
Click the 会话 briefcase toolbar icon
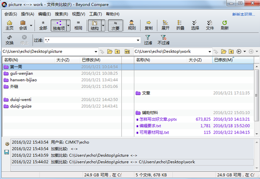tap(23, 25)
